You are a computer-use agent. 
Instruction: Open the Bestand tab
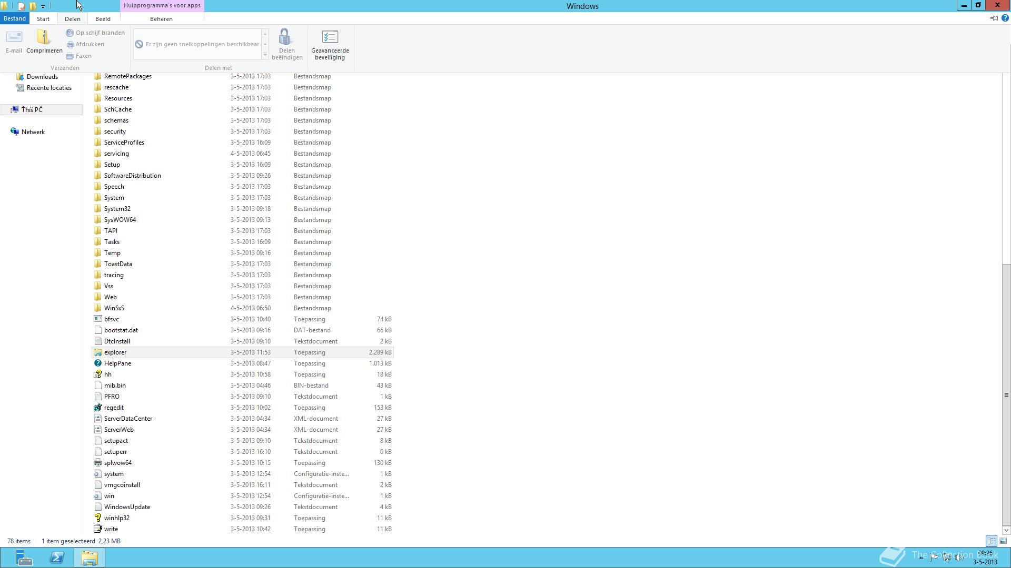pos(15,18)
